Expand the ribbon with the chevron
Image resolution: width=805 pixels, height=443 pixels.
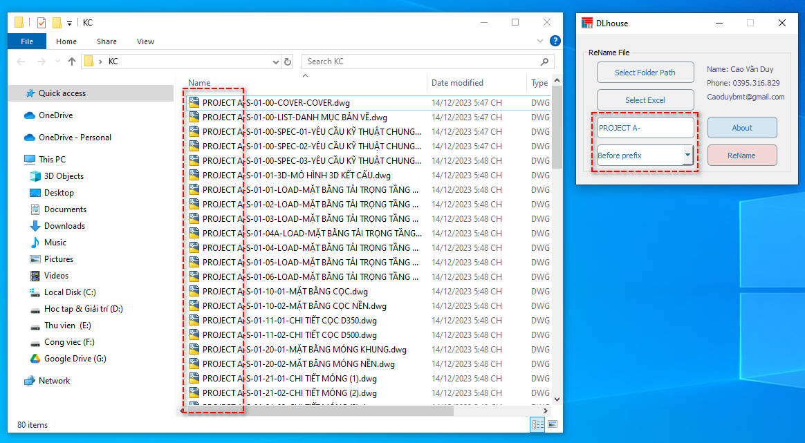tap(540, 41)
